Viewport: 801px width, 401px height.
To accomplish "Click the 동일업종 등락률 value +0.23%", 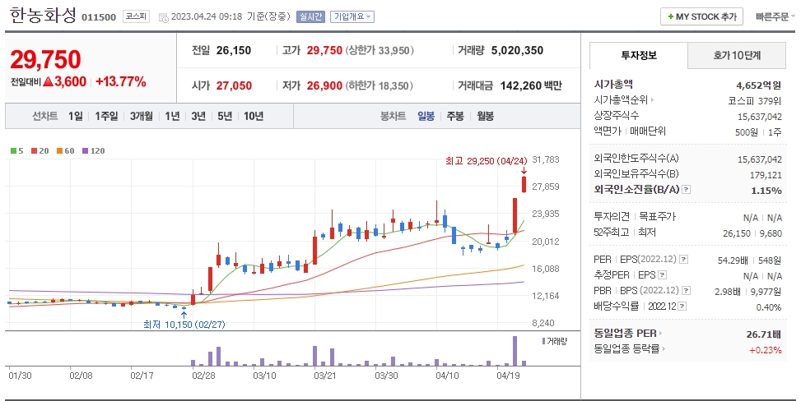I will (766, 350).
